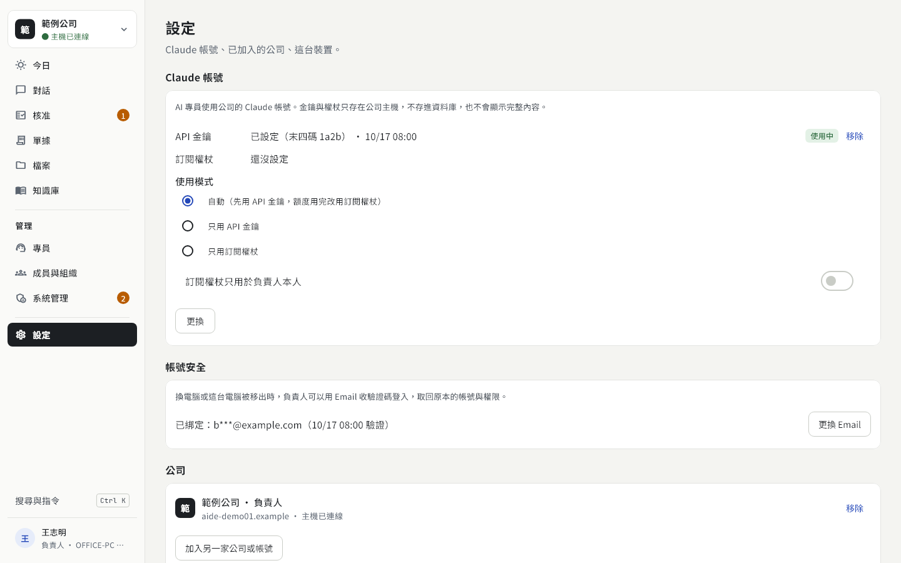Screen dimensions: 901x563
Task: Click the 成員與組織 people icon
Action: (21, 273)
